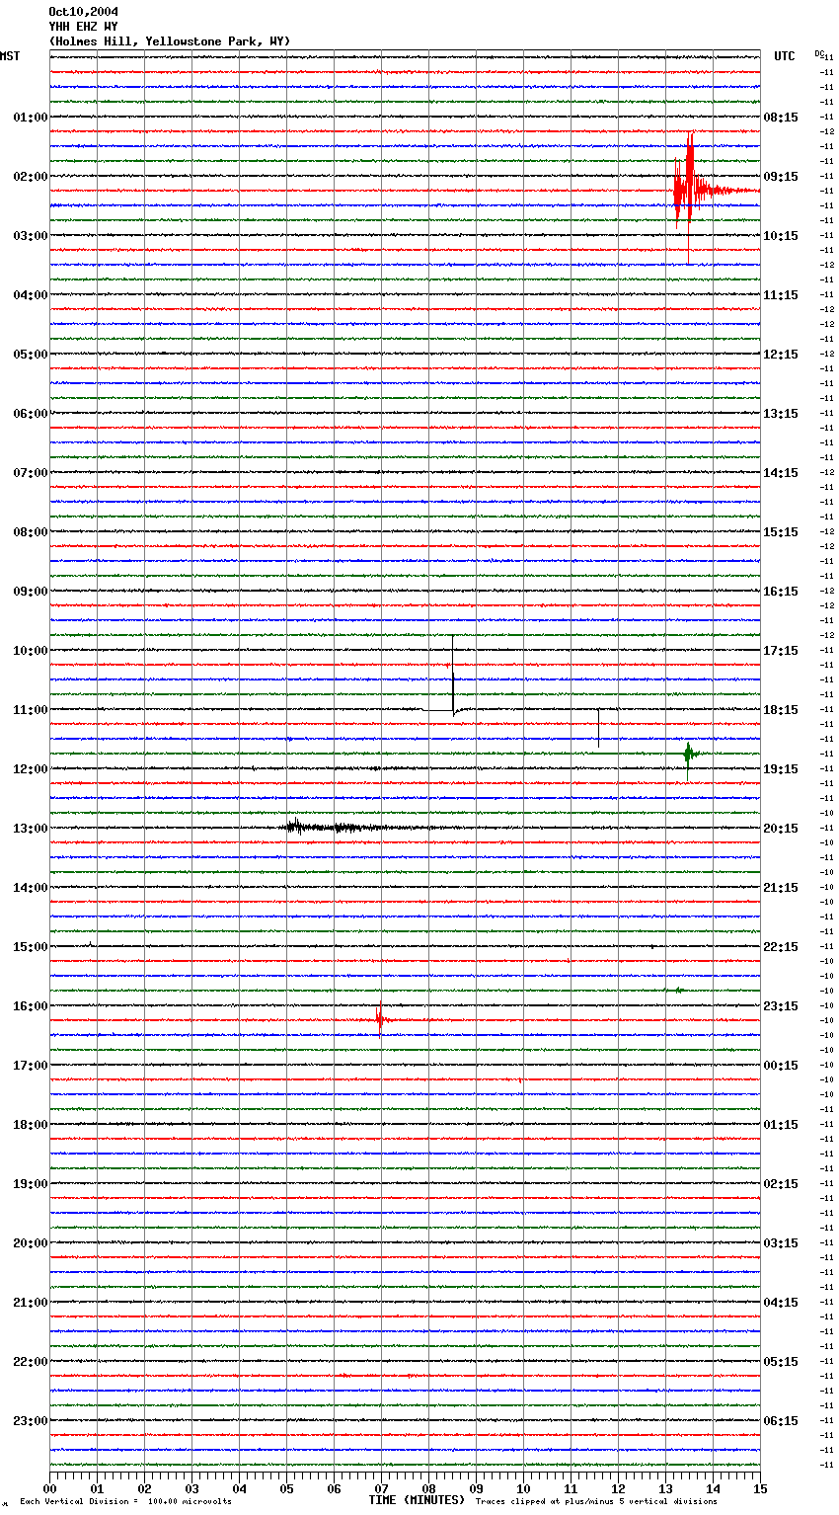Click the Traces clipped at plus/minus 5 divisions note
The width and height of the screenshot is (839, 1515).
[596, 1501]
